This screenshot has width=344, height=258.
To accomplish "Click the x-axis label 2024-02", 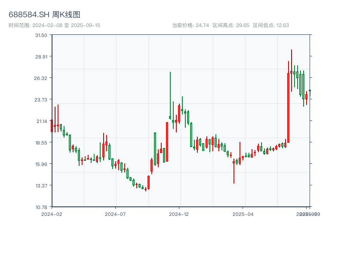I will [52, 214].
